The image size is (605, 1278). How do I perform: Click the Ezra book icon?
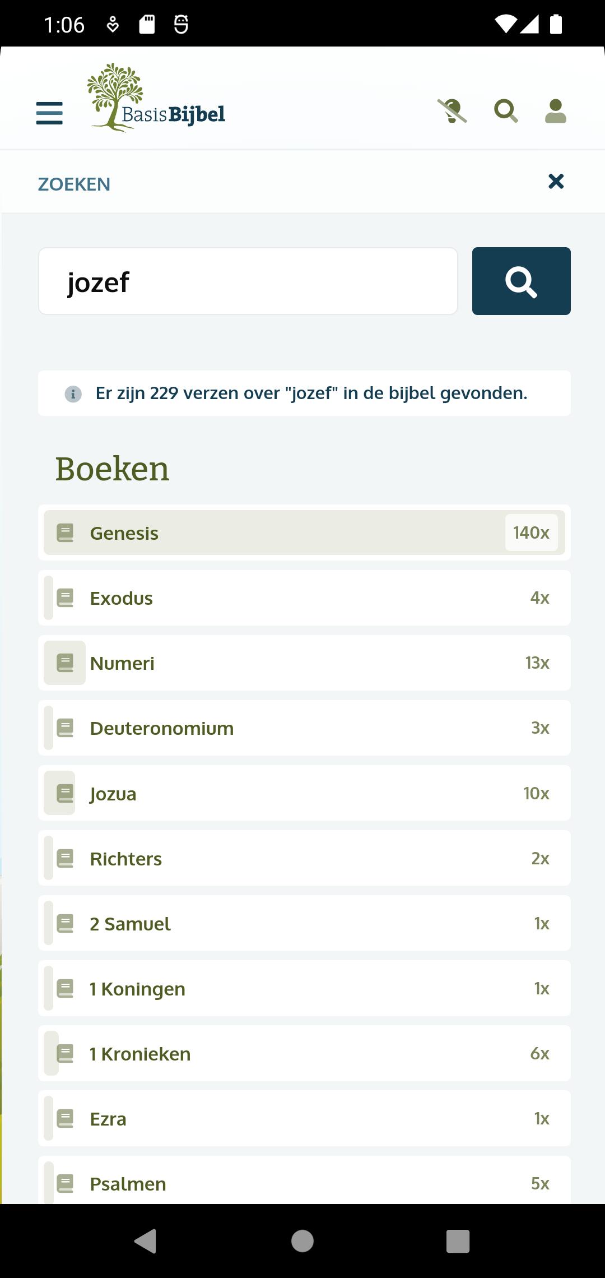point(65,1118)
